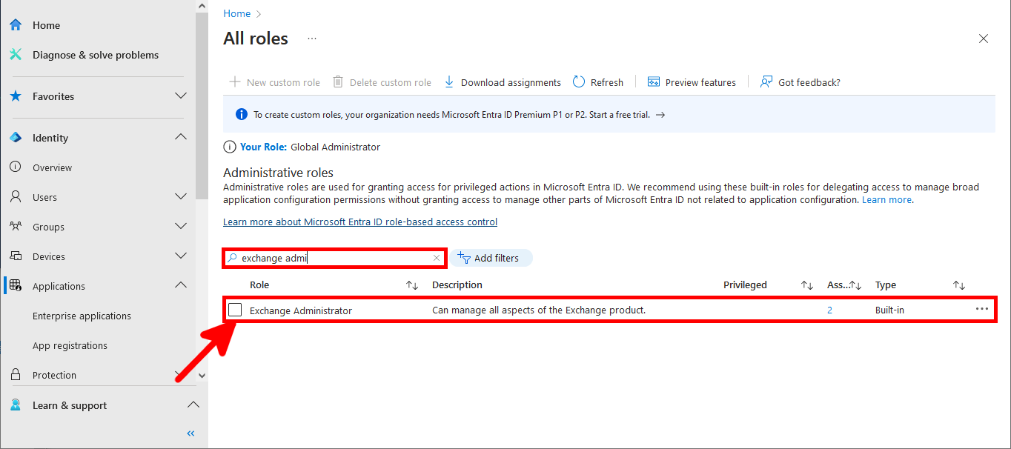Open the Users section icon
Screen dimensions: 1011x449
click(x=15, y=196)
